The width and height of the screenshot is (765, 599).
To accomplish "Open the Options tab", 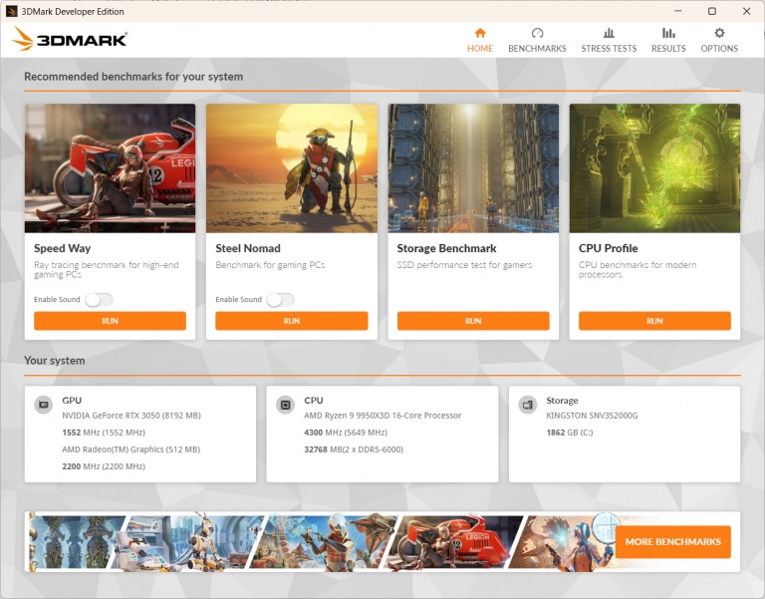I will pos(719,40).
